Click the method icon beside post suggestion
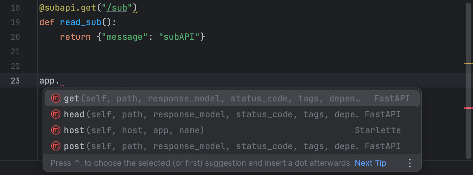The image size is (473, 175). 55,146
